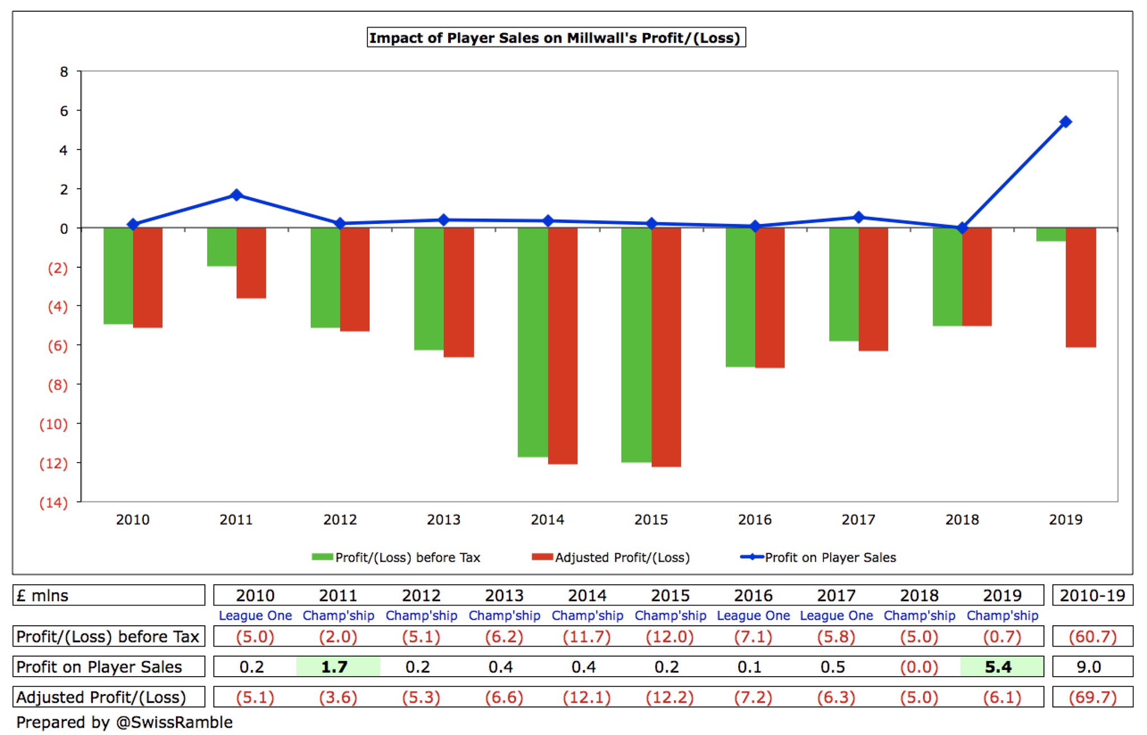1147x735 pixels.
Task: Click blue Profit on Player Sales legend marker
Action: [x=752, y=557]
